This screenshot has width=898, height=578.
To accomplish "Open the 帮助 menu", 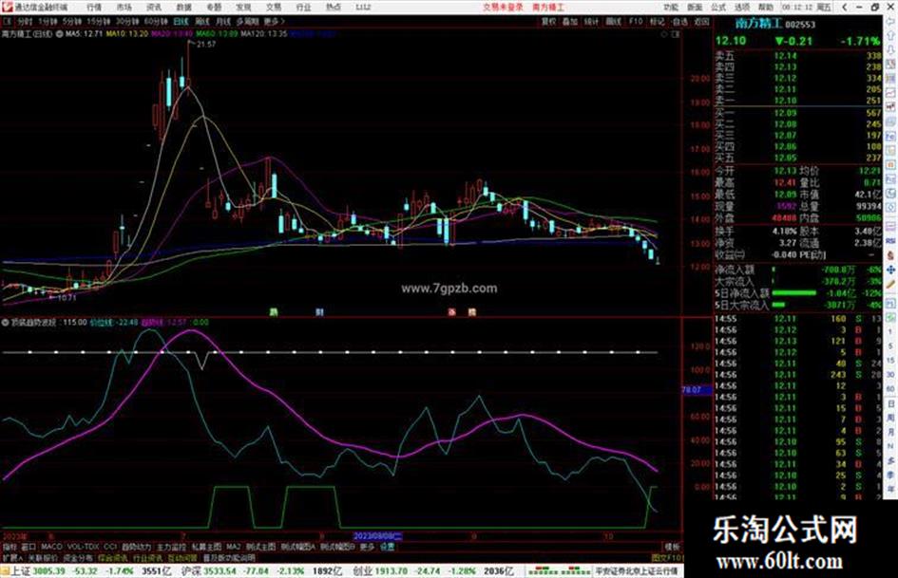I will (x=766, y=8).
